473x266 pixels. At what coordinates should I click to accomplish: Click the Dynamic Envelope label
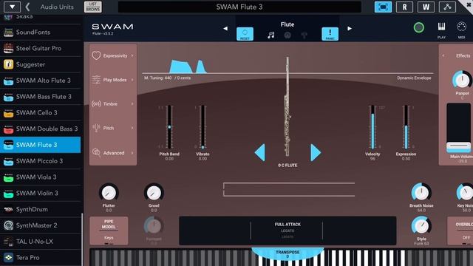[x=414, y=78]
